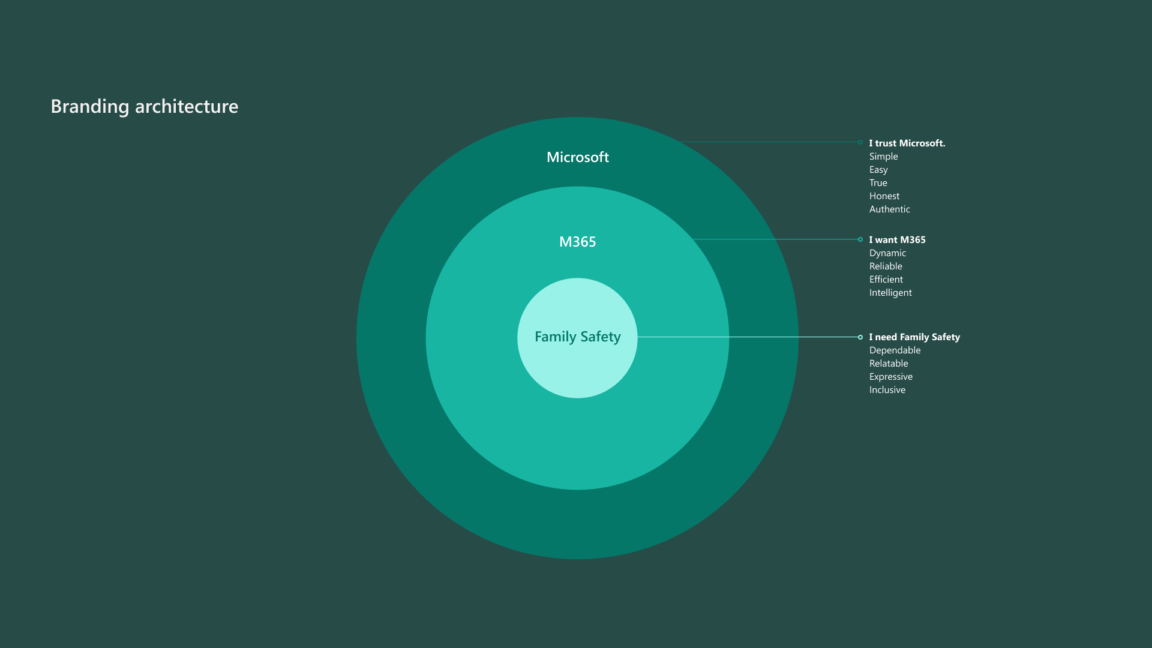Click the 'Family Safety' inner circle label
The width and height of the screenshot is (1152, 648).
click(x=578, y=337)
